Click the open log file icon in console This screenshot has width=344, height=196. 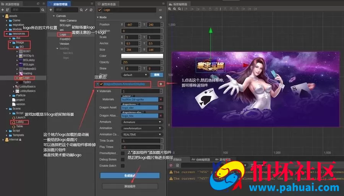point(177,165)
